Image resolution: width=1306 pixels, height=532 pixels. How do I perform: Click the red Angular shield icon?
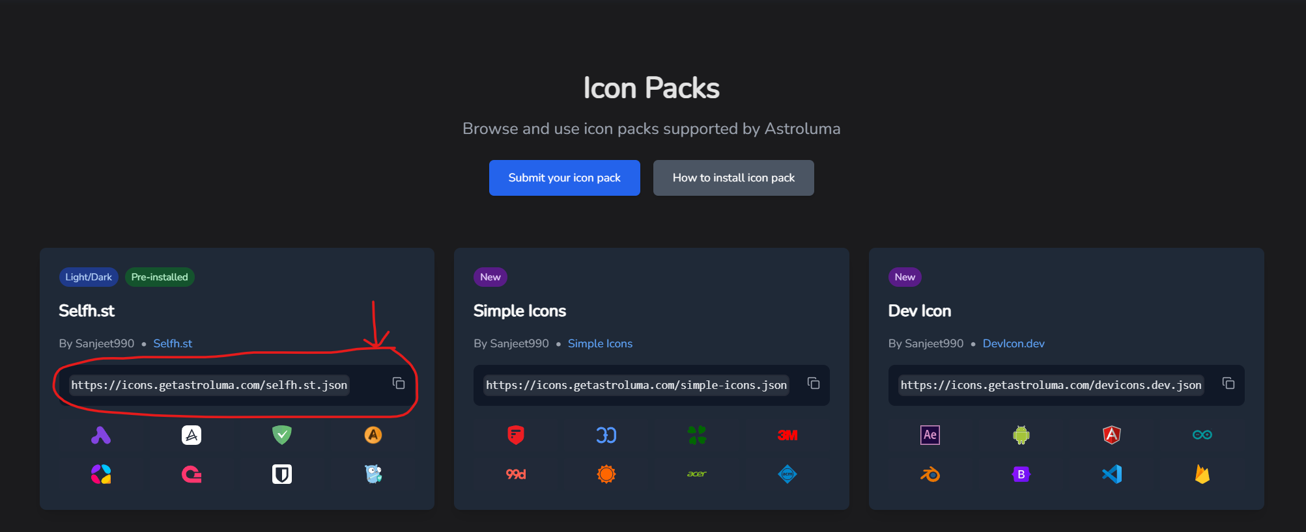click(1112, 435)
